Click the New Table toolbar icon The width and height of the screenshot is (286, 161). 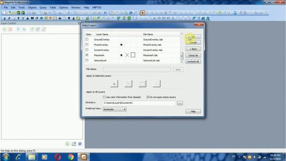point(4,13)
